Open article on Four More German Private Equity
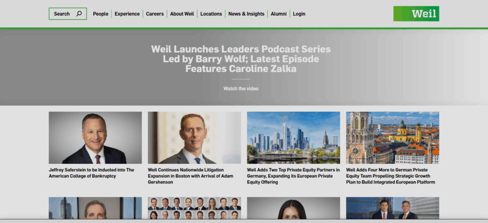Screen dimensions: 488x223 click(x=391, y=176)
